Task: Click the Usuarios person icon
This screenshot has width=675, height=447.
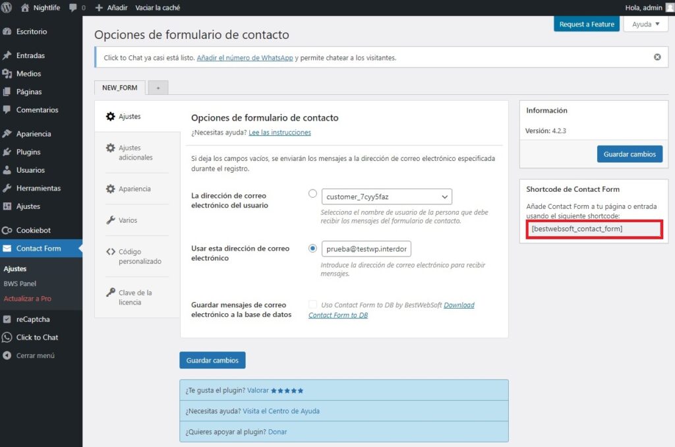Action: click(7, 169)
